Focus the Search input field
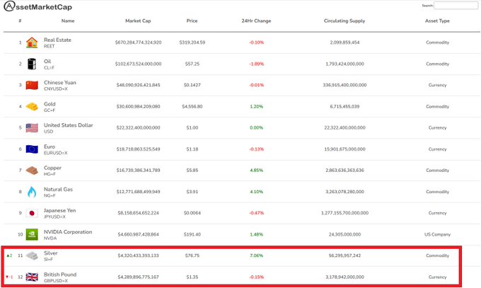The image size is (481, 288). click(456, 6)
